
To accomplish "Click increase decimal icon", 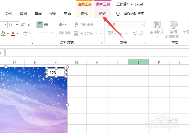I will click(135, 34).
